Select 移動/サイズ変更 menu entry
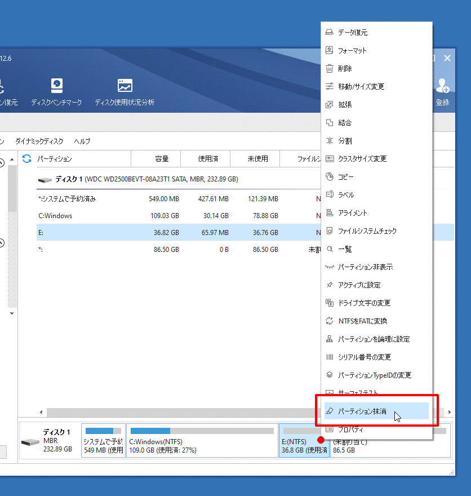471x496 pixels. [x=361, y=87]
